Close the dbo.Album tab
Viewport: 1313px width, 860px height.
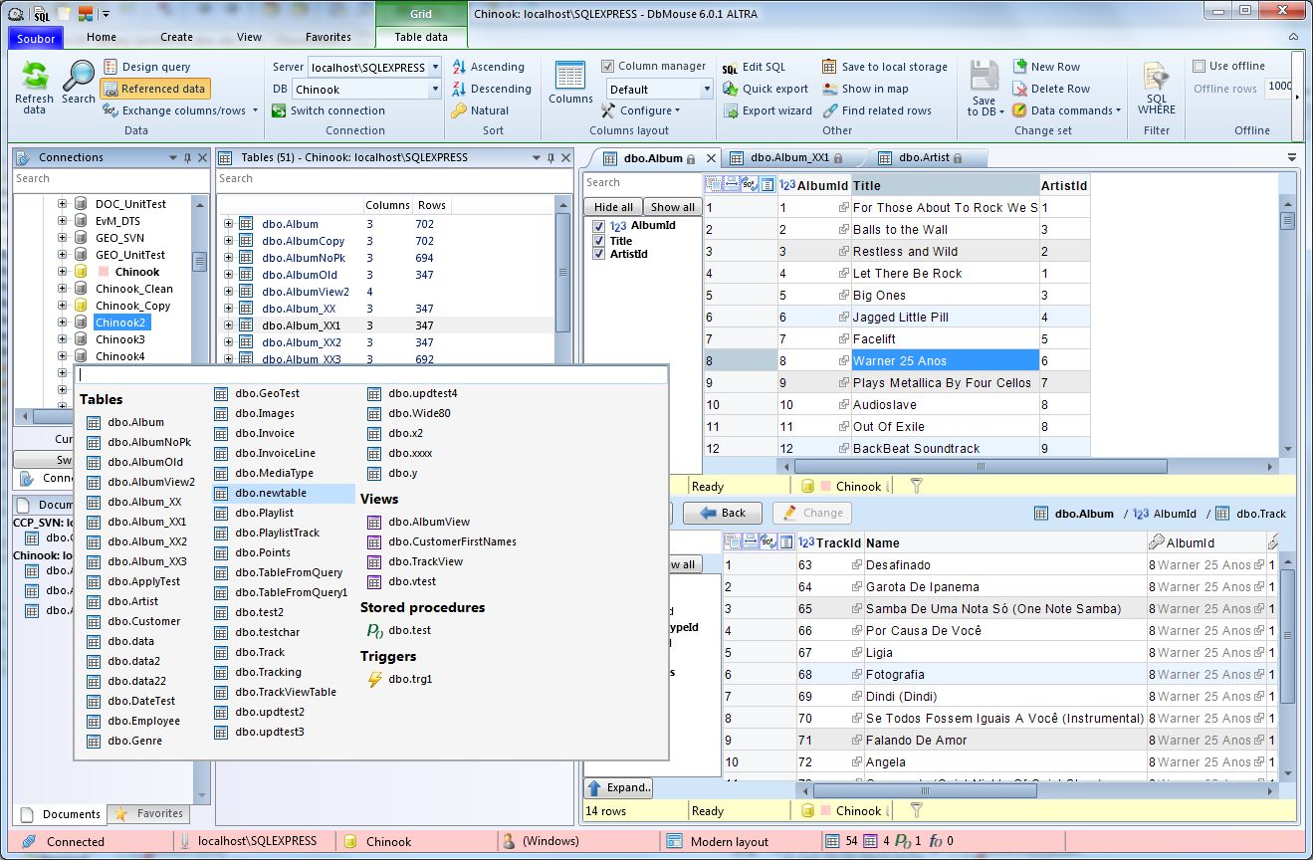point(712,157)
